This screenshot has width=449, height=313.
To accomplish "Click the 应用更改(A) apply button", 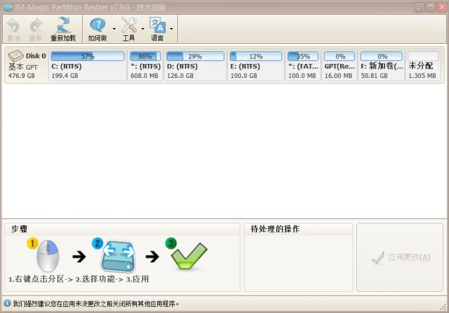I will pyautogui.click(x=400, y=257).
